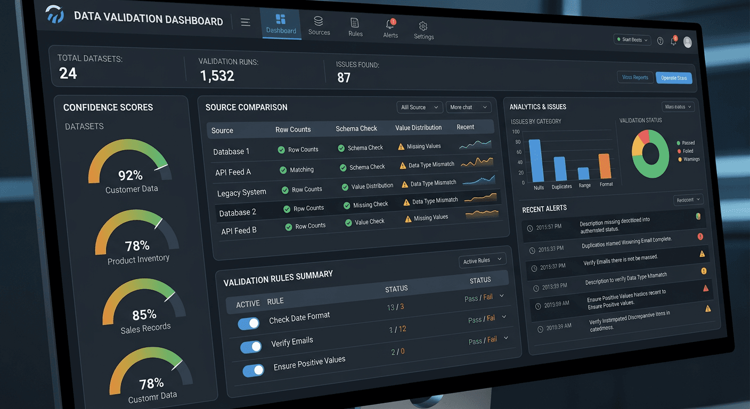Select the Database 2 source row
Image resolution: width=750 pixels, height=409 pixels.
[238, 212]
